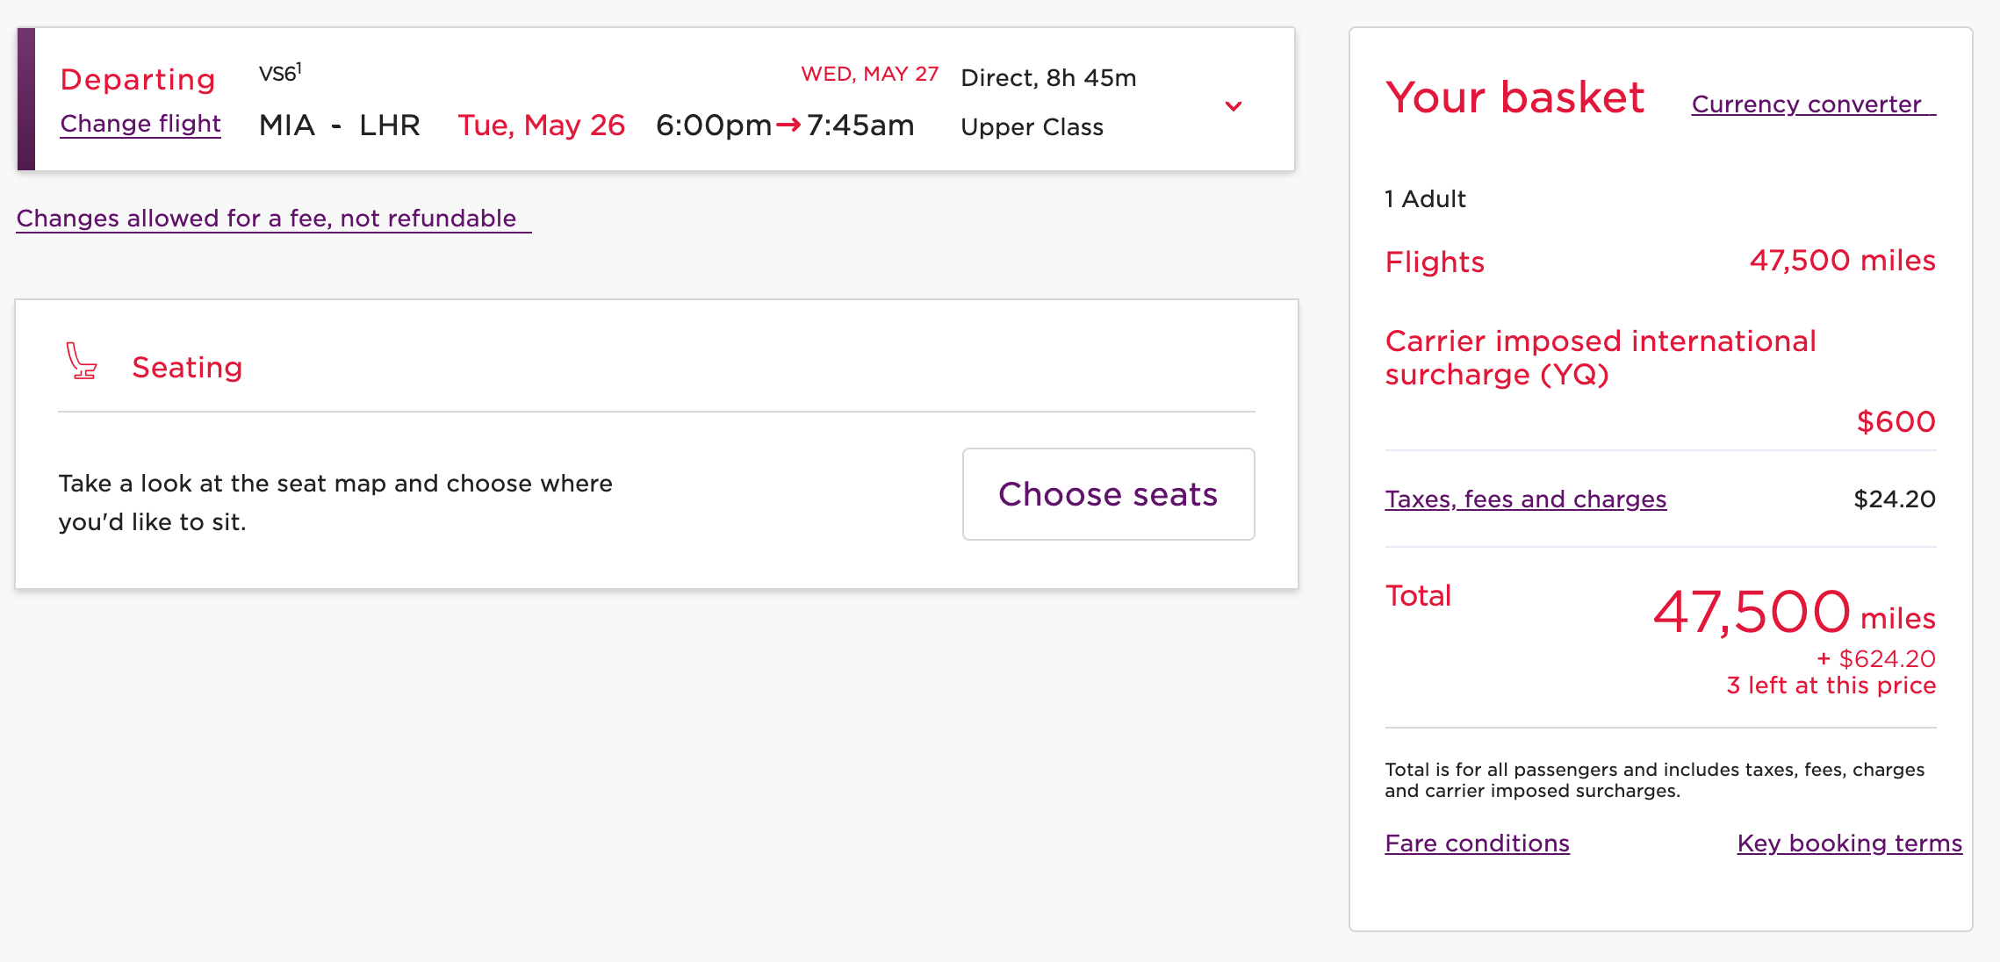This screenshot has height=962, width=2000.
Task: Open Fare conditions link
Action: (x=1477, y=844)
